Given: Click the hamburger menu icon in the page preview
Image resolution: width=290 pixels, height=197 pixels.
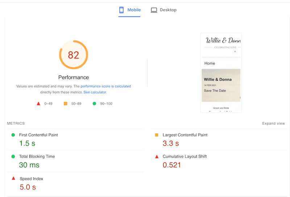Looking at the screenshot, I should [235, 52].
